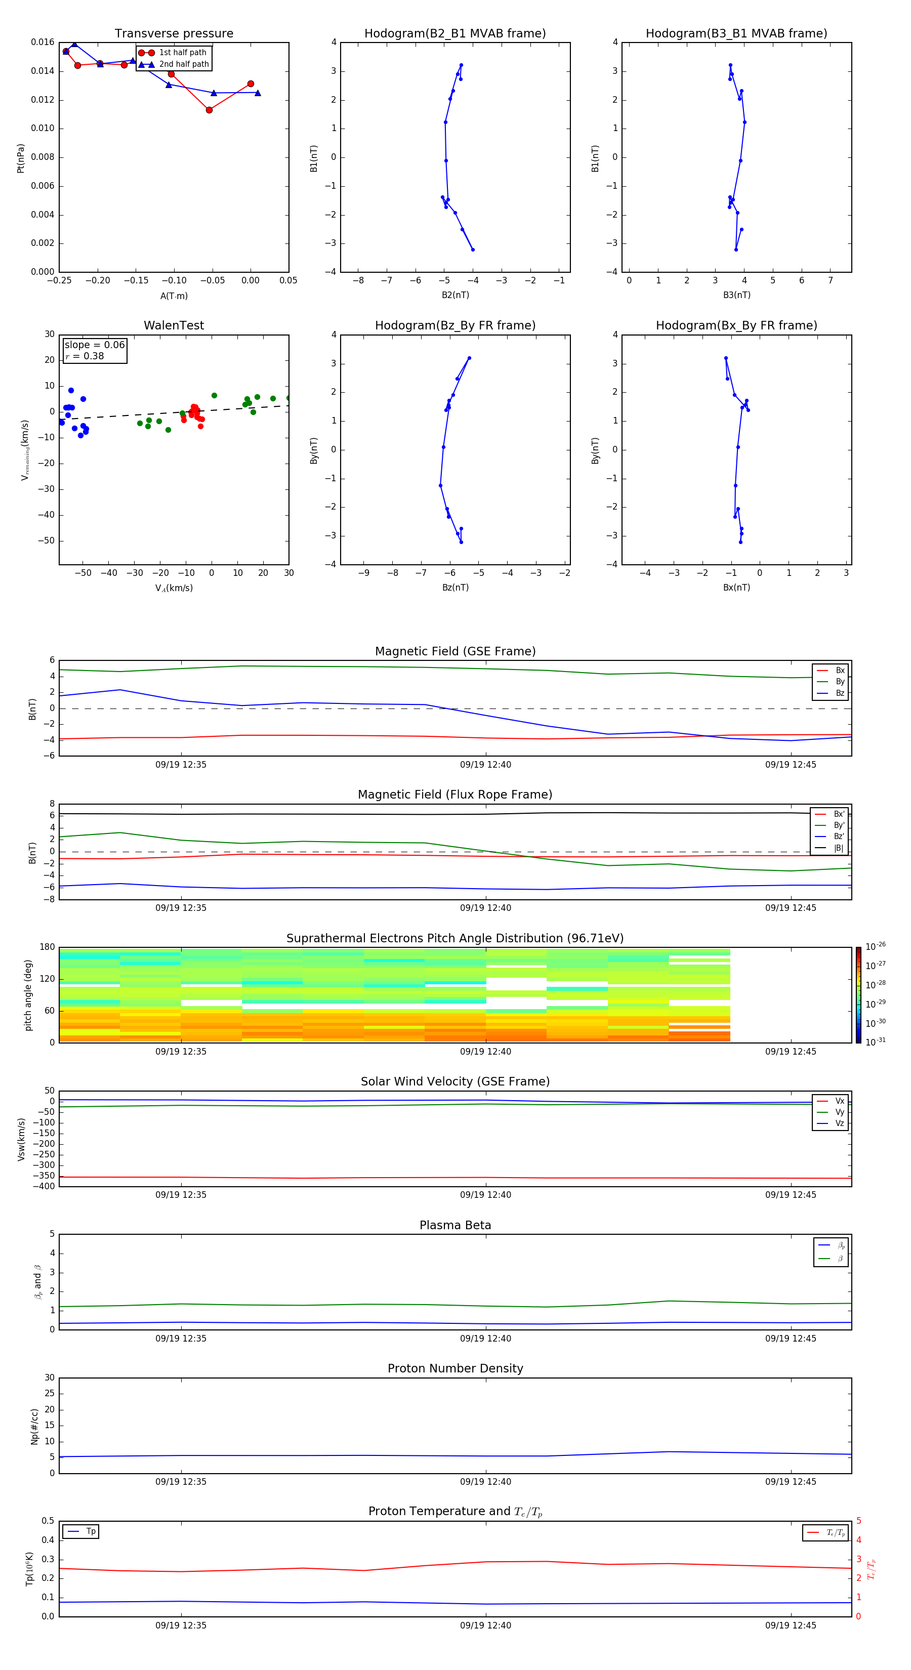Click the β legend entry in Plasma Beta
The height and width of the screenshot is (1670, 911).
[831, 1259]
